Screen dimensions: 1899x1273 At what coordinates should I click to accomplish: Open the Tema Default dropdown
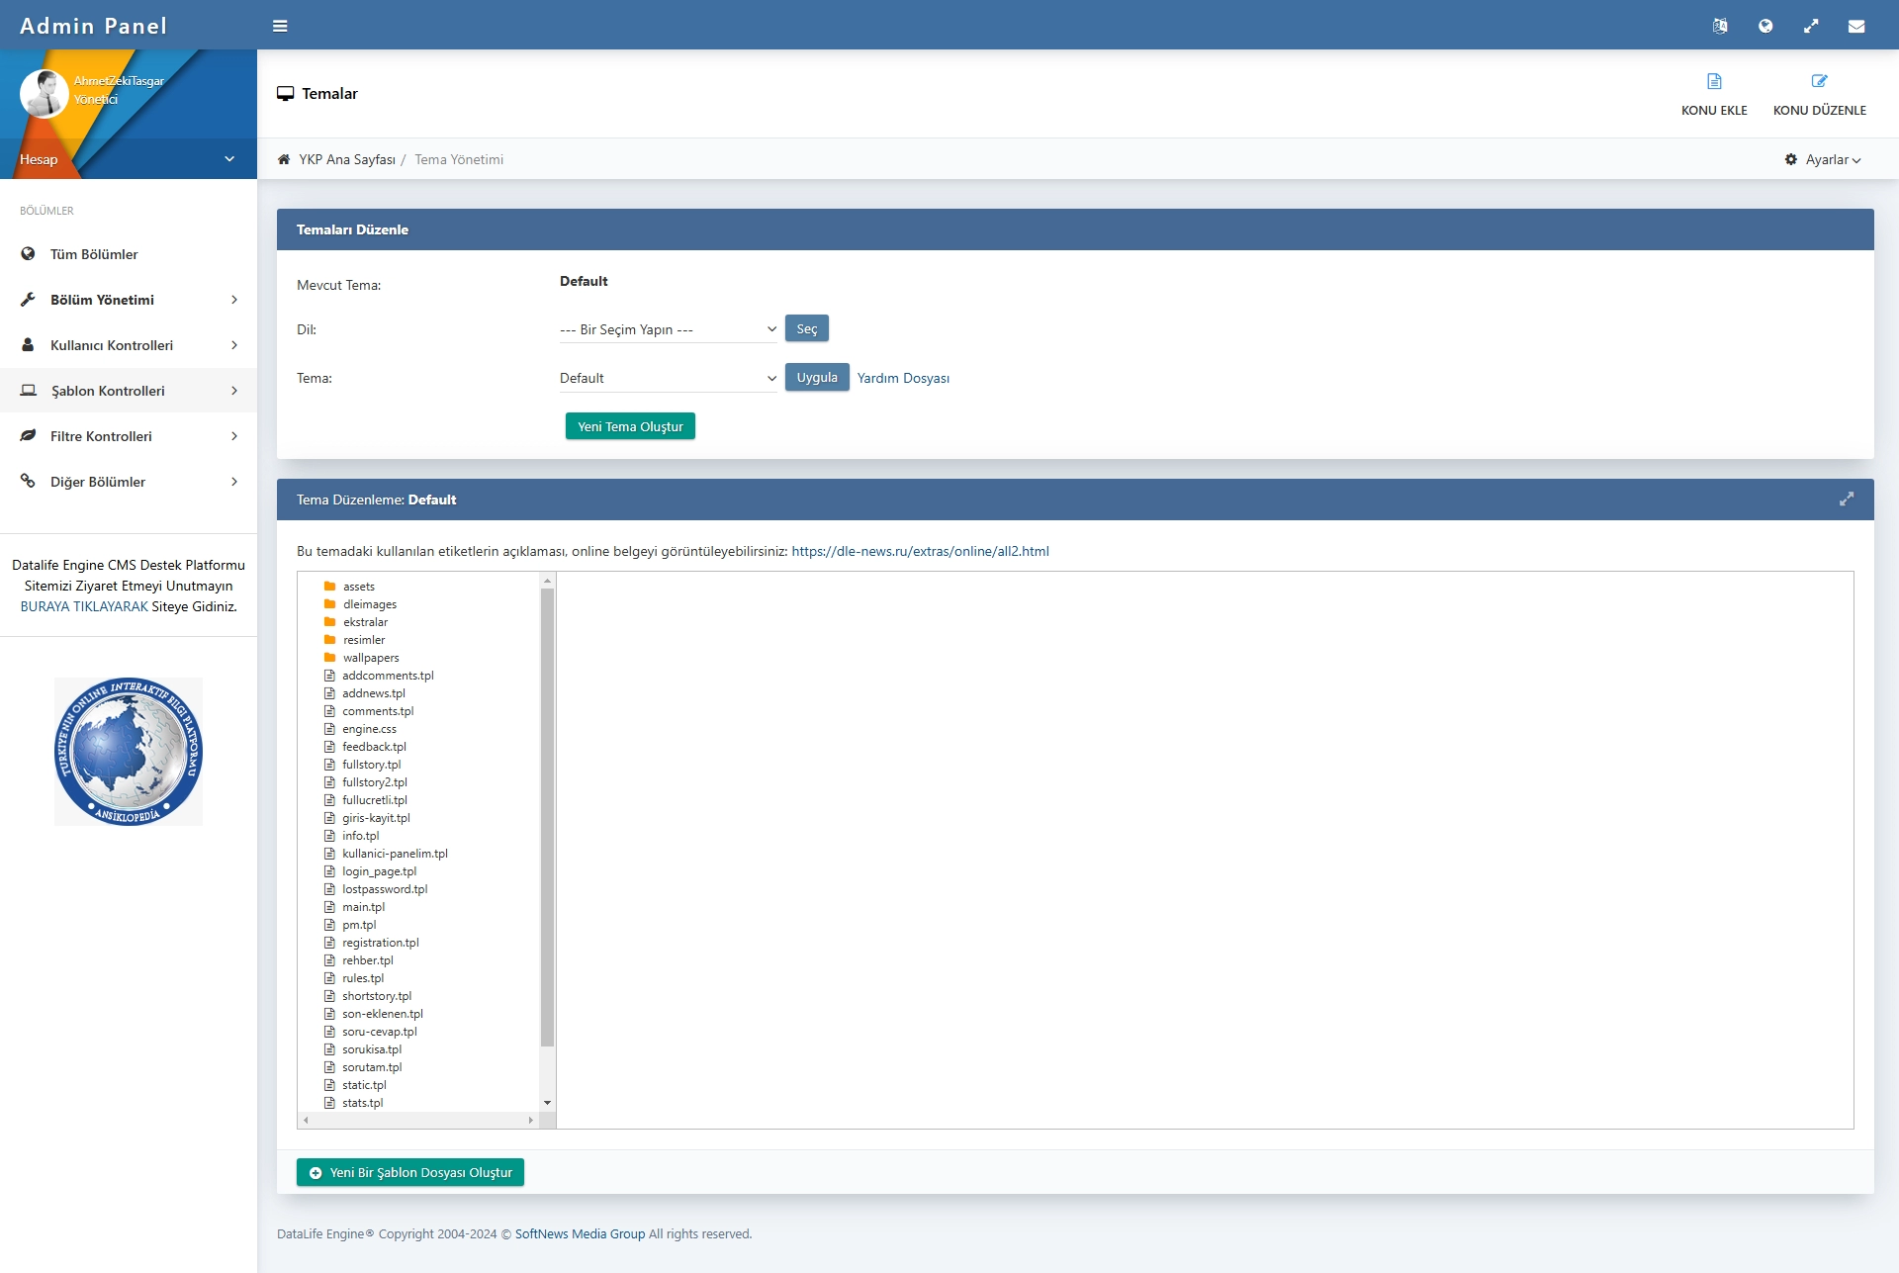[668, 378]
